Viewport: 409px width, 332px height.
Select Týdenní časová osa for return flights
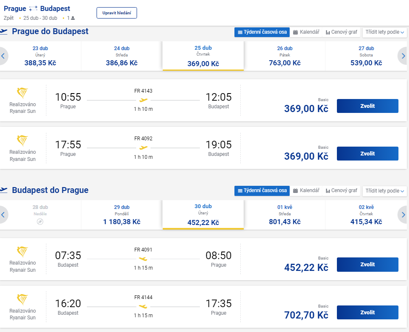coord(262,190)
